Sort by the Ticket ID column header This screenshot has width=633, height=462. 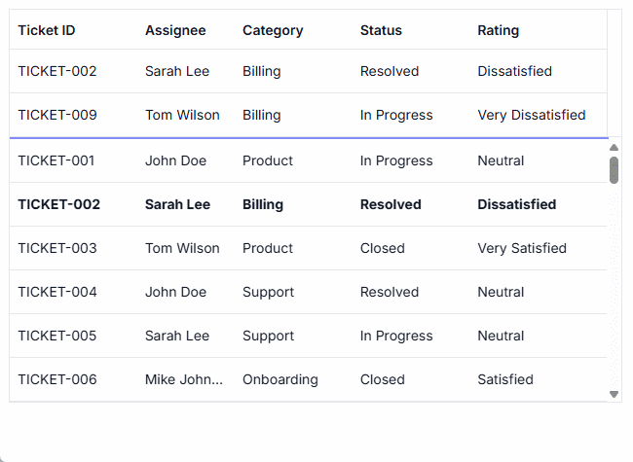tap(47, 30)
